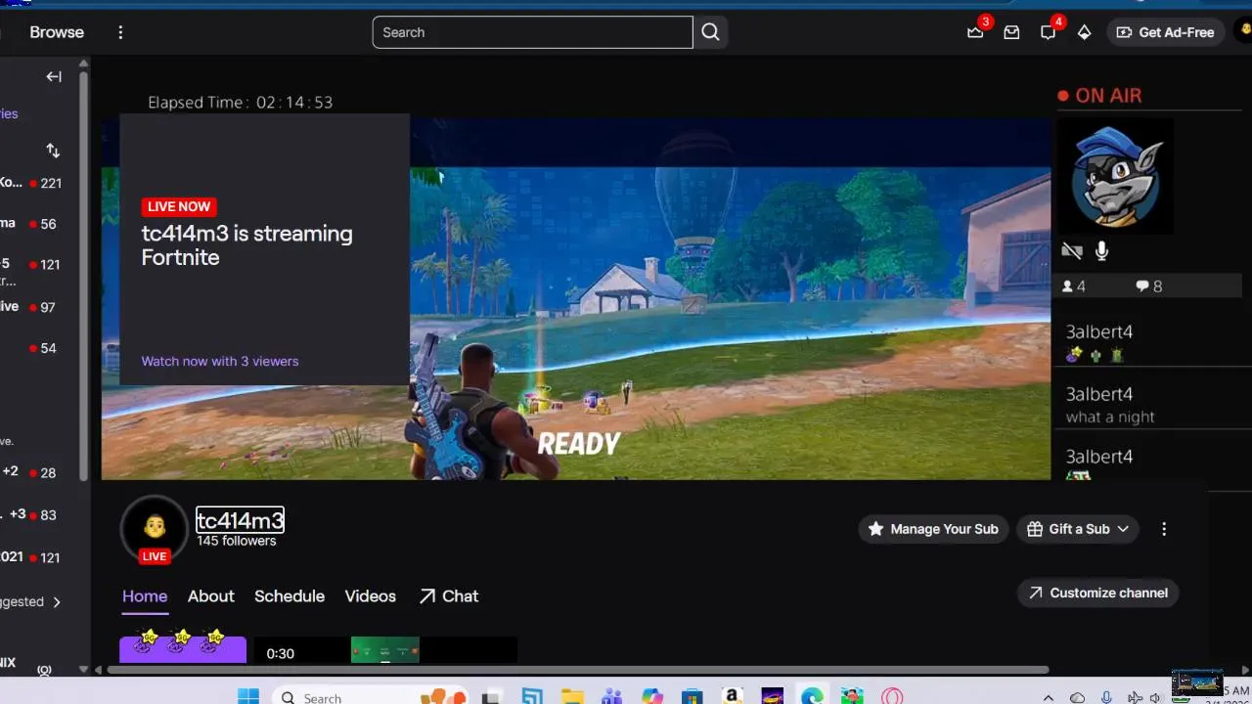This screenshot has height=704, width=1252.
Task: Switch to the About tab
Action: coord(211,596)
